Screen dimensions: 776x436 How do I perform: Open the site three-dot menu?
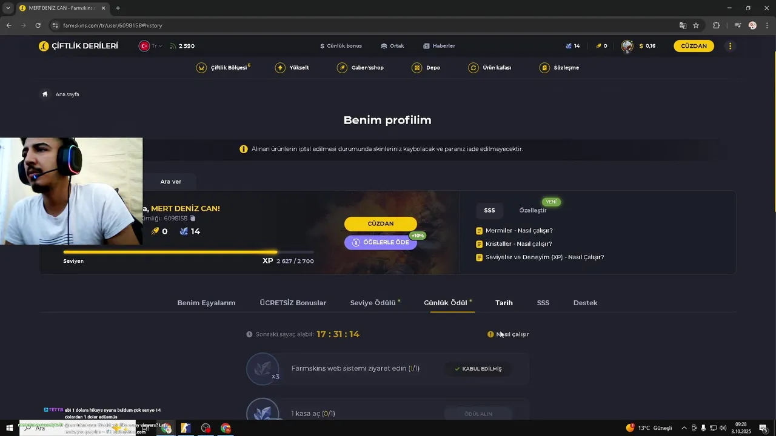[x=730, y=46]
